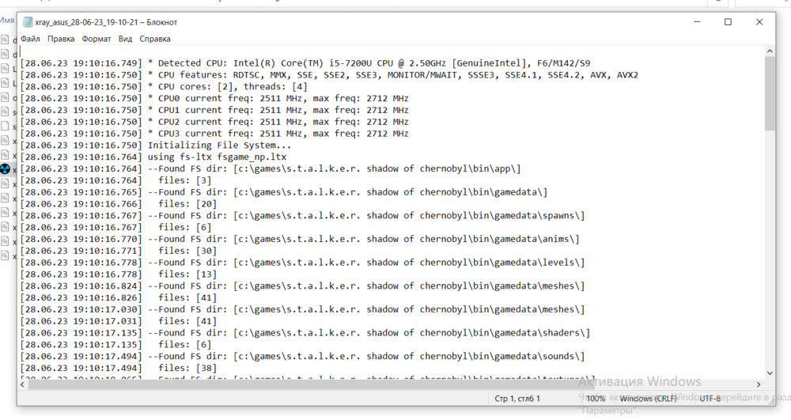The width and height of the screenshot is (791, 420).
Task: Click the gamedata\anims\ FS dir line
Action: [x=300, y=239]
